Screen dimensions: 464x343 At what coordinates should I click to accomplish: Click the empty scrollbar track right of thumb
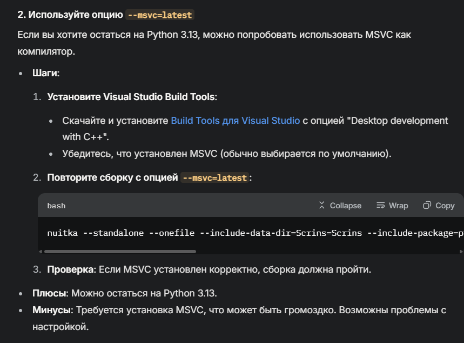(x=324, y=251)
